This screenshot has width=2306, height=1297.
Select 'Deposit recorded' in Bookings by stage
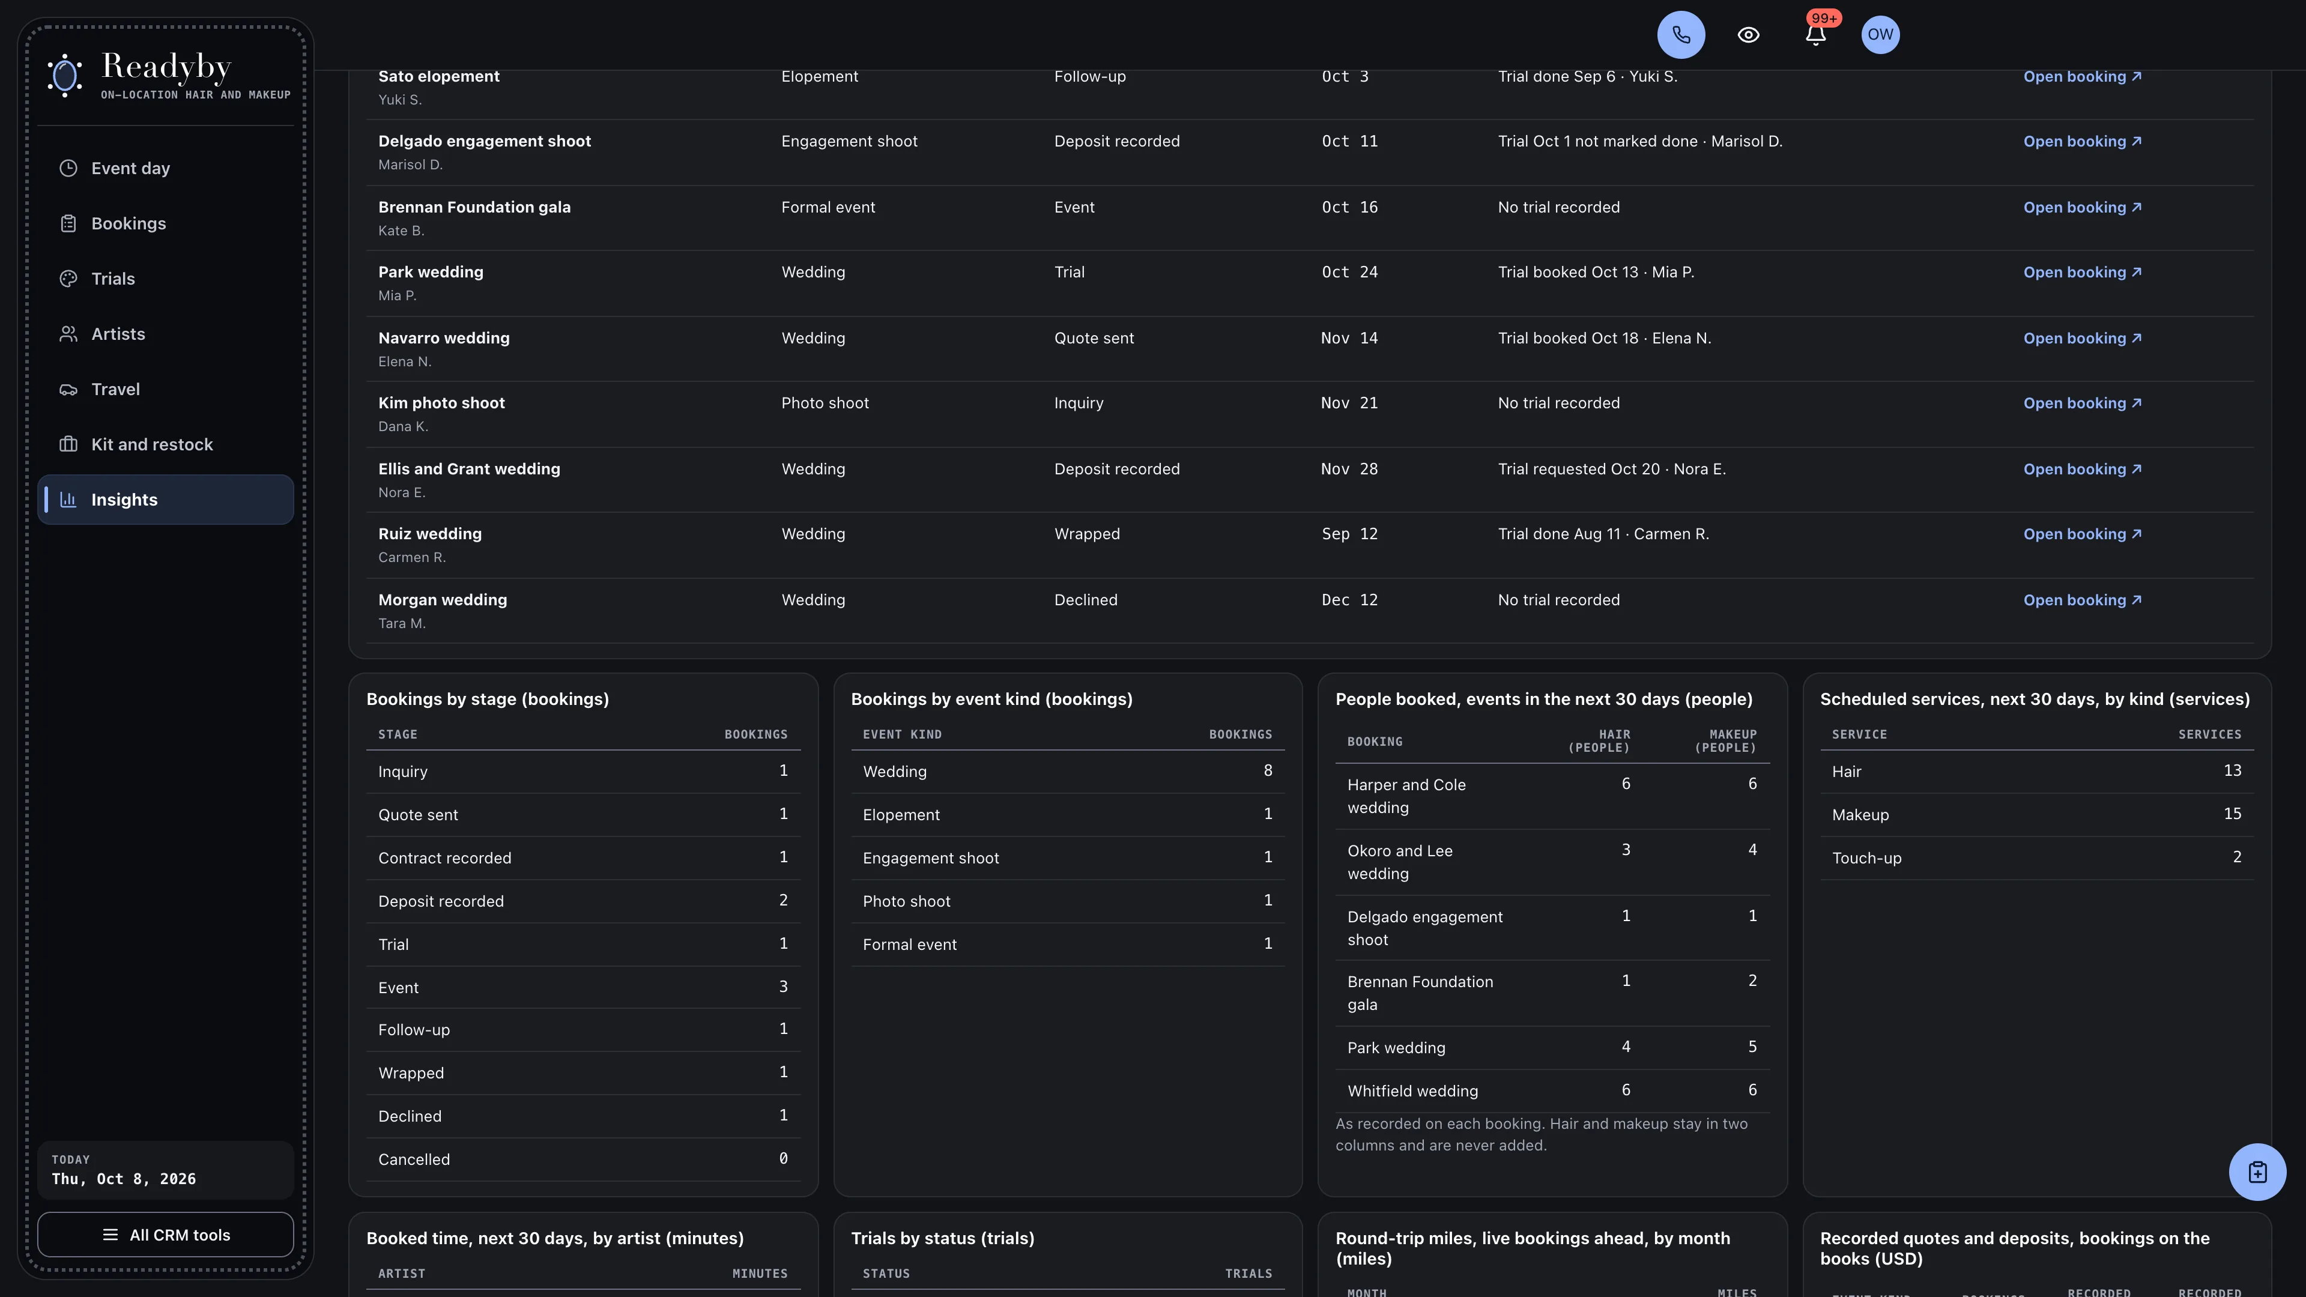pyautogui.click(x=583, y=901)
